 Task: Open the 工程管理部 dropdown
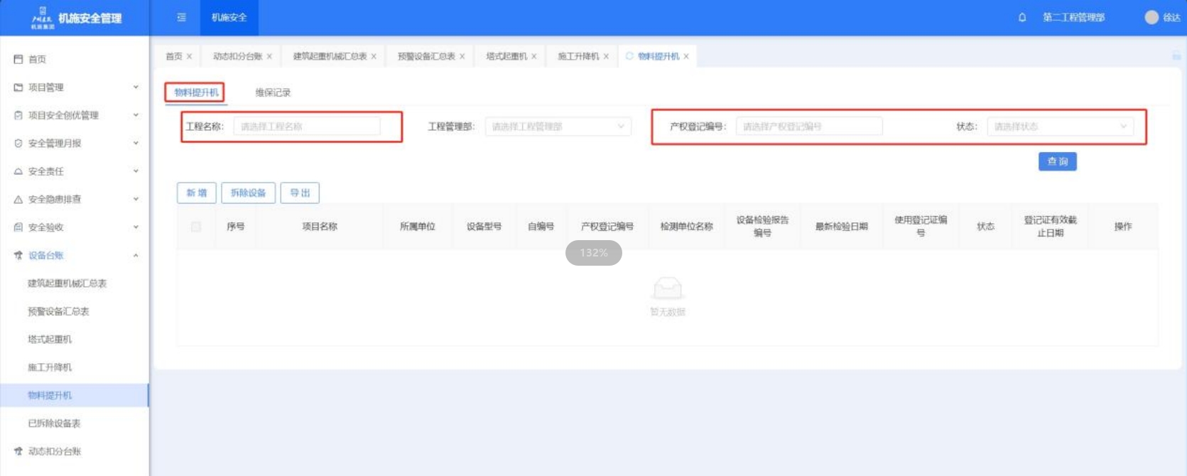(x=558, y=126)
